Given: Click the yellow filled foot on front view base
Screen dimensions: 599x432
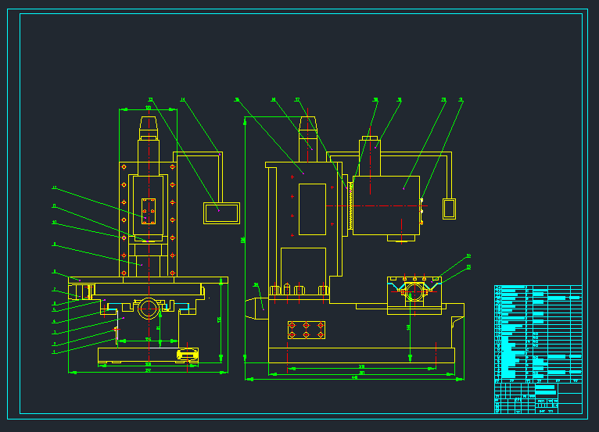Looking at the screenshot, I should coord(187,355).
